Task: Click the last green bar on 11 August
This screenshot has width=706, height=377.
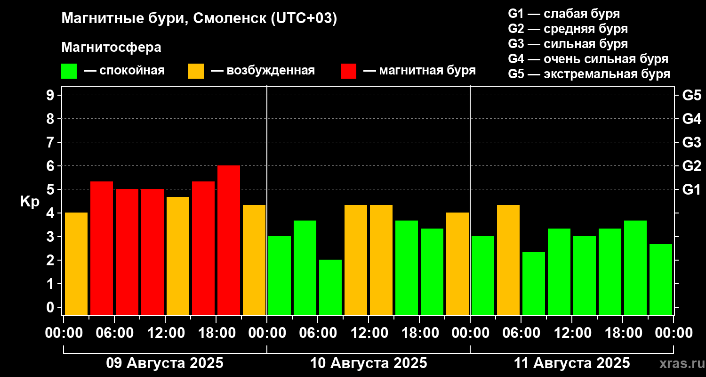Action: [x=661, y=279]
